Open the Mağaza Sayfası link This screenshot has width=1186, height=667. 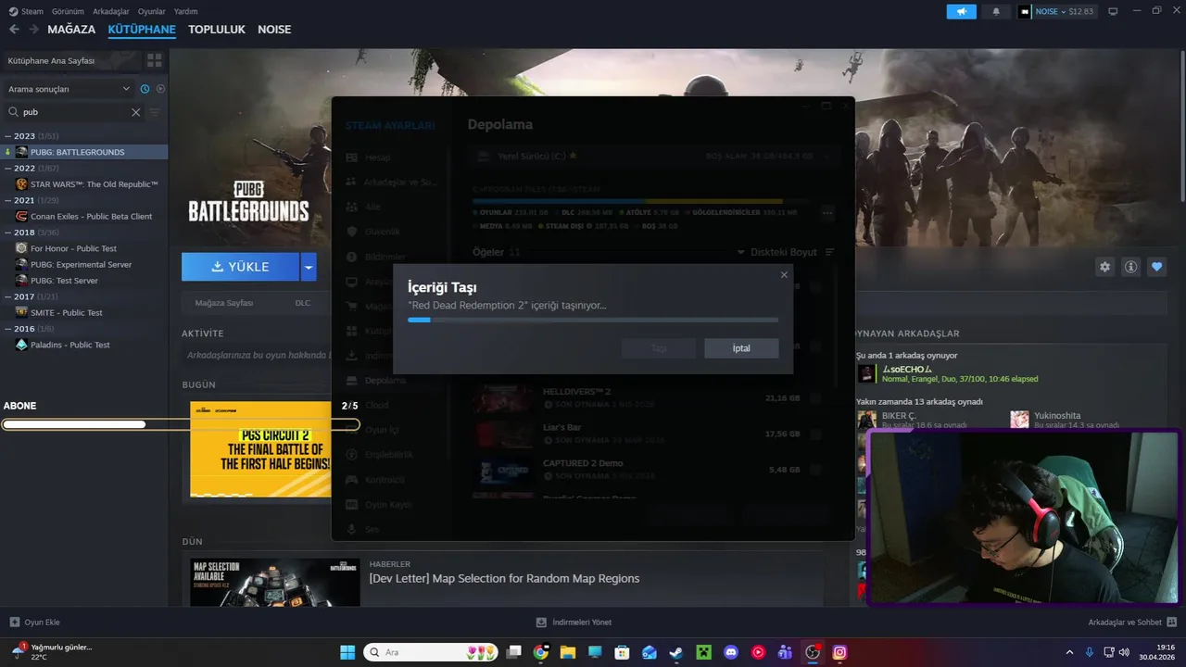tap(224, 303)
